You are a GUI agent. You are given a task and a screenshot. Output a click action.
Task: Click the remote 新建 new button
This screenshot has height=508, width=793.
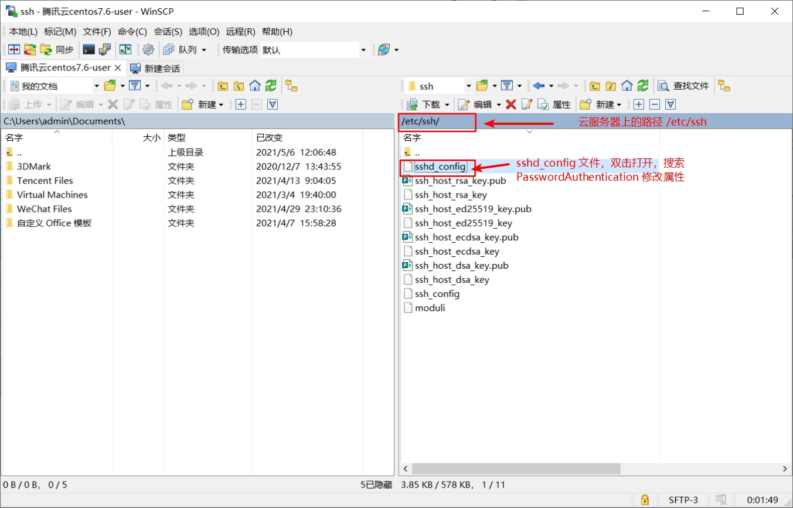[x=597, y=104]
